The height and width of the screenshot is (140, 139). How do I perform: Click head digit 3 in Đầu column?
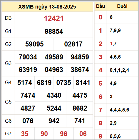click(101, 57)
